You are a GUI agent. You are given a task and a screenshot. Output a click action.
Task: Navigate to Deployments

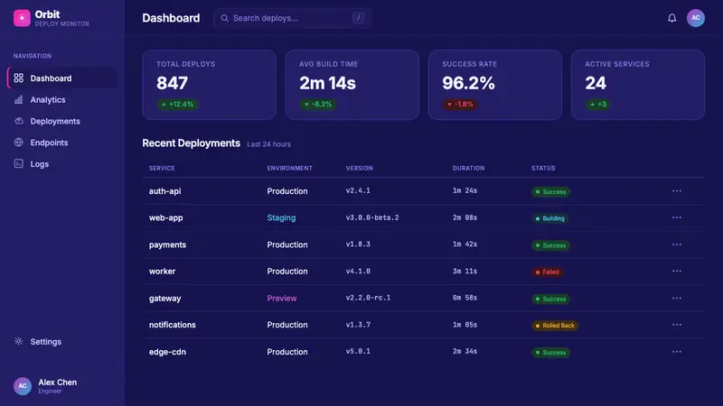[x=62, y=121]
